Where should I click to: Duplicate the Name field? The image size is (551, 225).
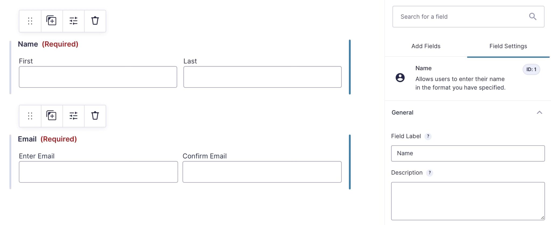click(51, 21)
